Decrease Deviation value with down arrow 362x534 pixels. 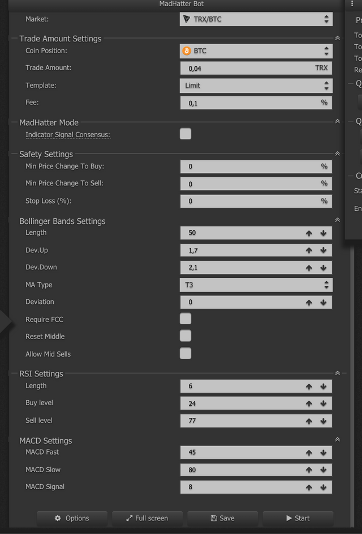(323, 302)
